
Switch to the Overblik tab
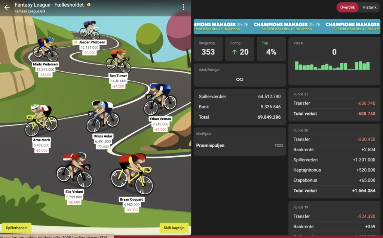coord(347,7)
